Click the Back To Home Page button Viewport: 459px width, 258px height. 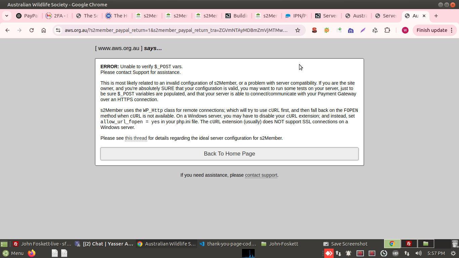[229, 154]
